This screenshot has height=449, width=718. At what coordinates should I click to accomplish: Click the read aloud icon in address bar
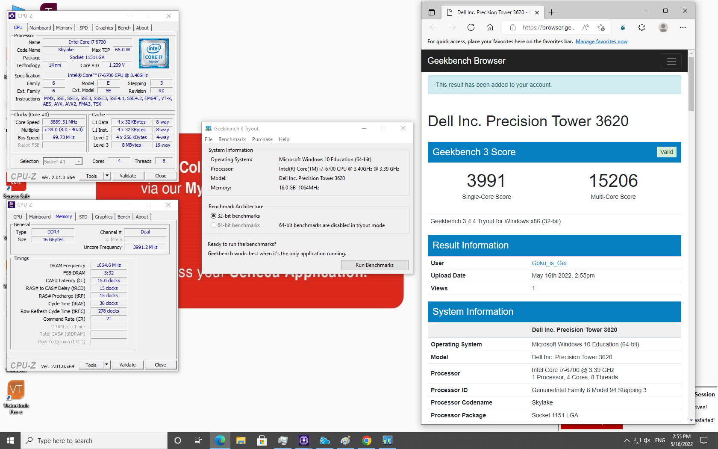click(586, 27)
